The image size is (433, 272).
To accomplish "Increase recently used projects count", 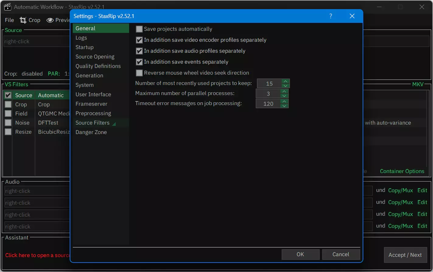I will 285,81.
